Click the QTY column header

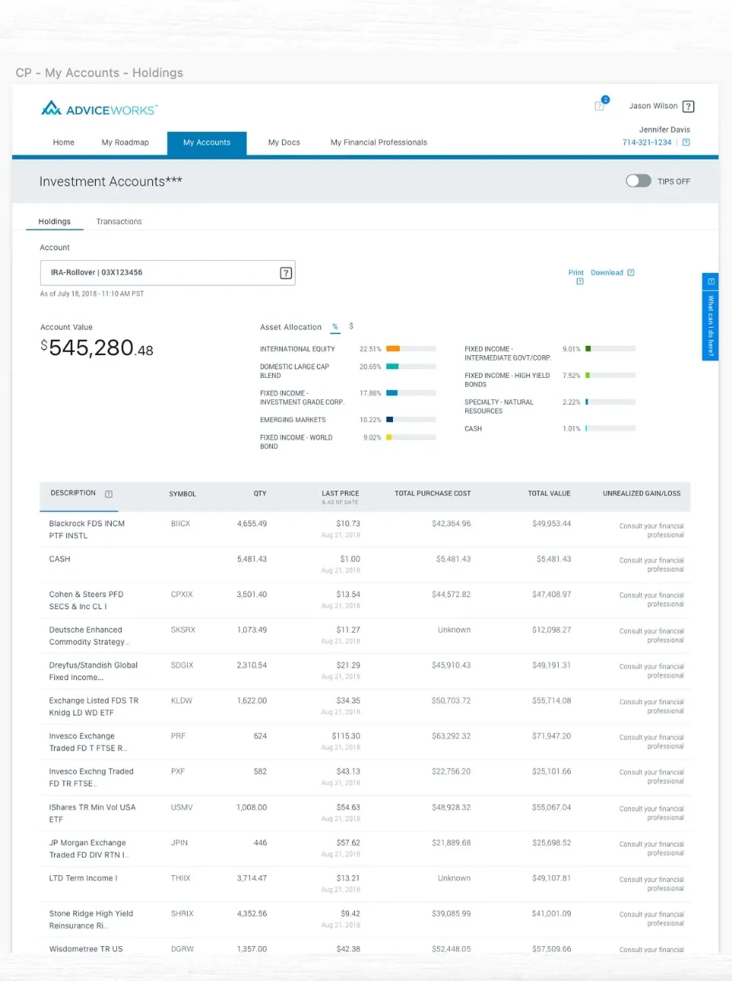(260, 494)
